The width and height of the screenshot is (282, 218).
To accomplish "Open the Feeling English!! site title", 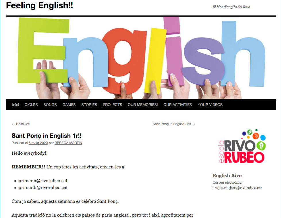I will coord(39,5).
